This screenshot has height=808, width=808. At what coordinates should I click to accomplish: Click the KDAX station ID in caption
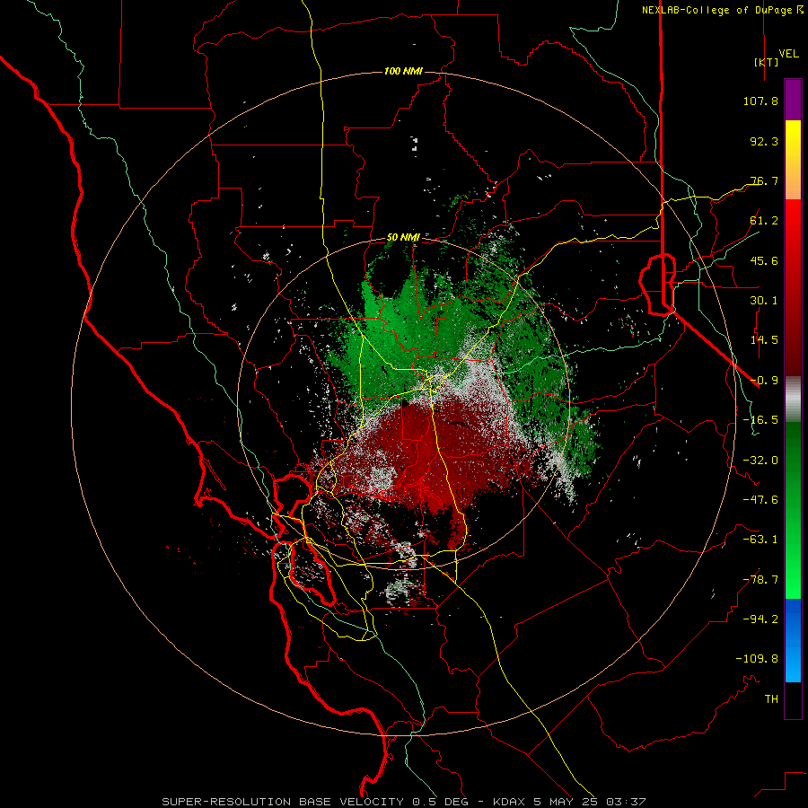510,802
